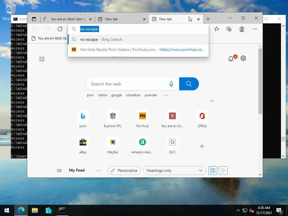Image resolution: width=288 pixels, height=216 pixels.
Task: Click the muted volume tray icon
Action: click(251, 210)
